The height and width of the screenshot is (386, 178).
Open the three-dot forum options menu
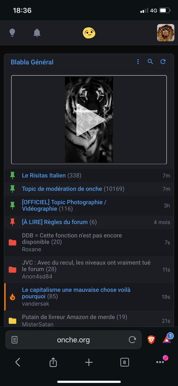(138, 62)
